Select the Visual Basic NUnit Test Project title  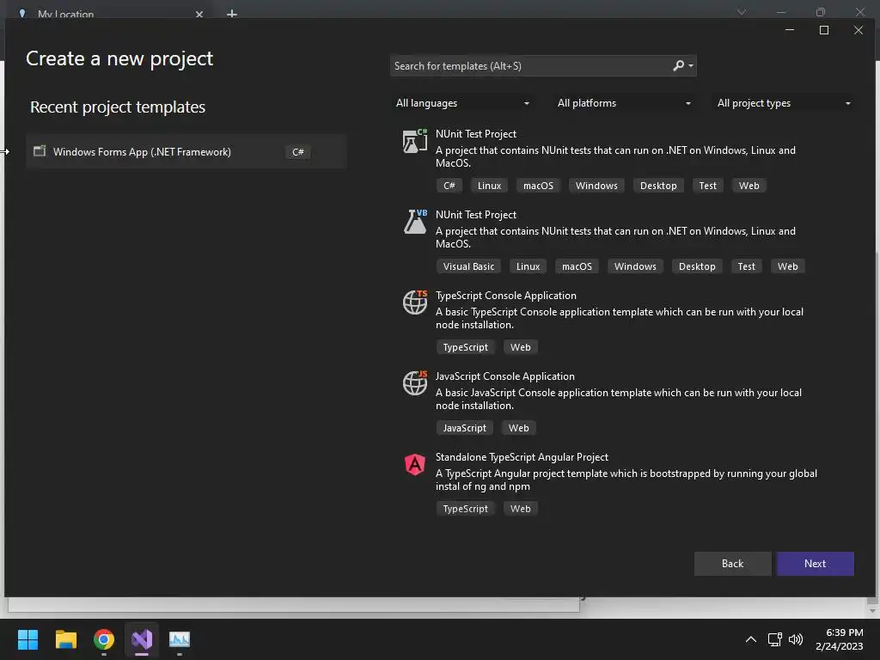pyautogui.click(x=476, y=215)
